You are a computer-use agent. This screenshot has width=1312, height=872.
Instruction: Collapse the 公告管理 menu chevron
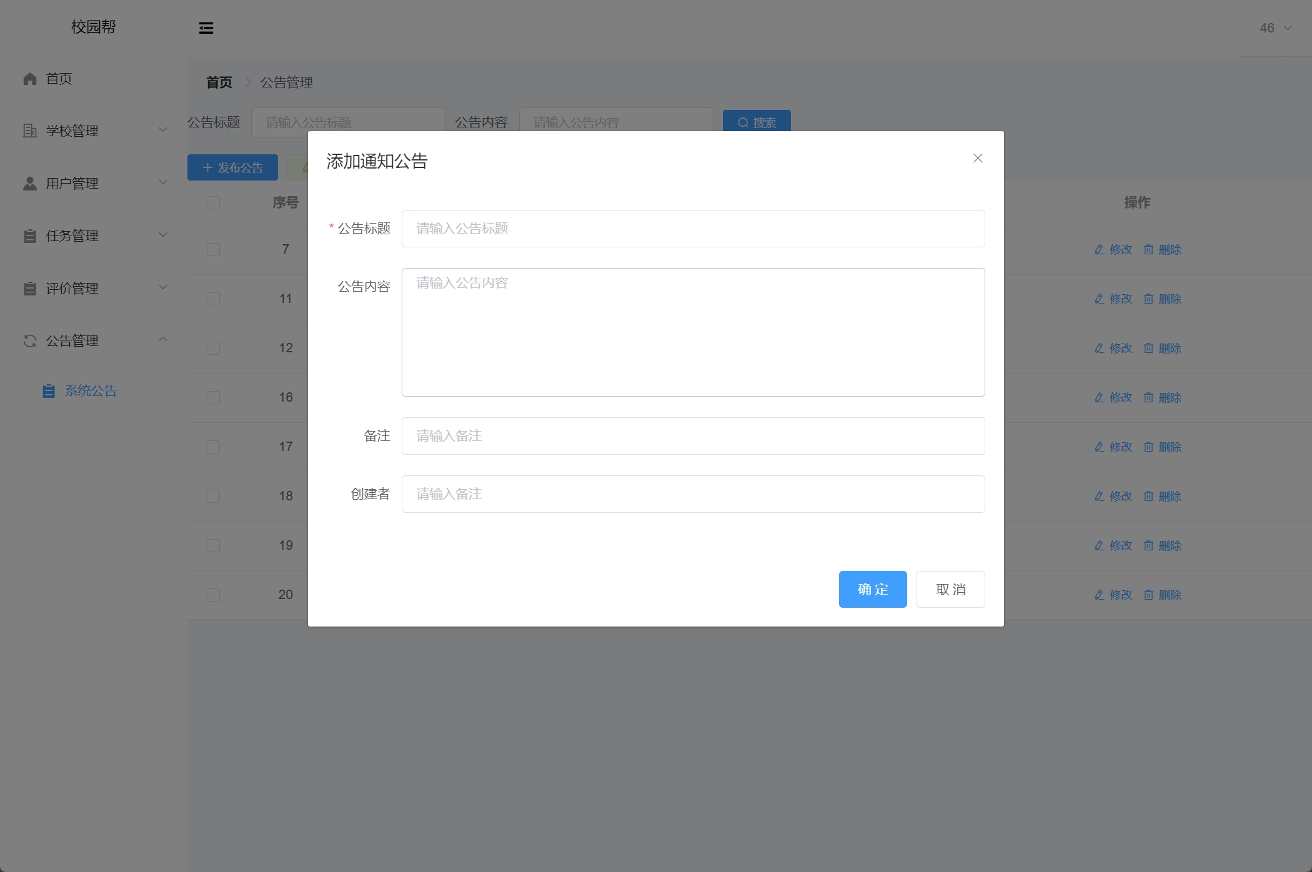coord(163,339)
